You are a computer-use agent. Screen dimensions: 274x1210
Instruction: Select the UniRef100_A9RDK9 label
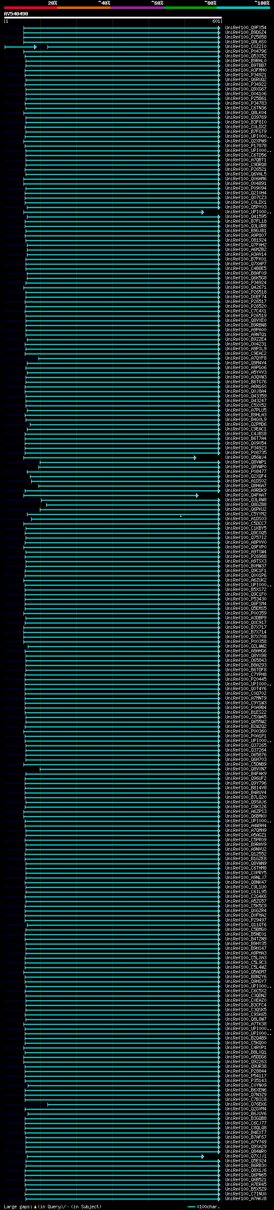pyautogui.click(x=245, y=490)
